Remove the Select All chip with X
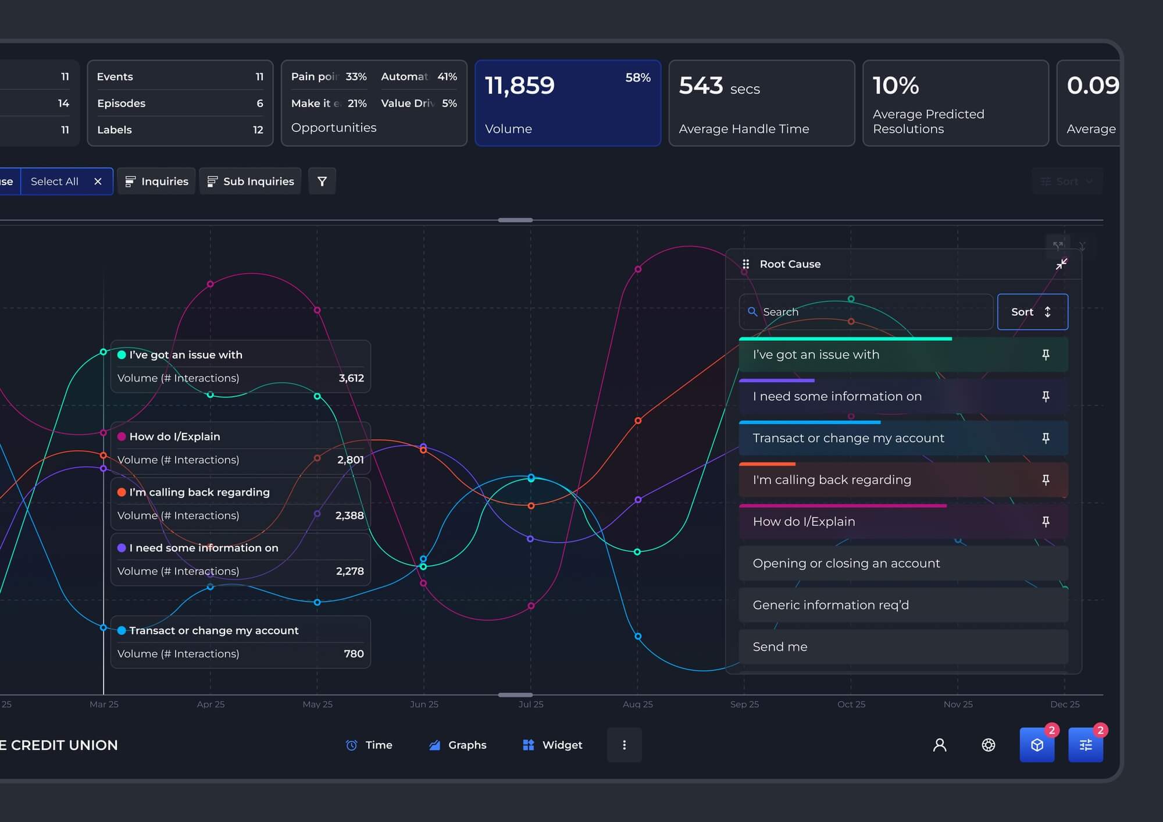The height and width of the screenshot is (822, 1163). (x=98, y=182)
